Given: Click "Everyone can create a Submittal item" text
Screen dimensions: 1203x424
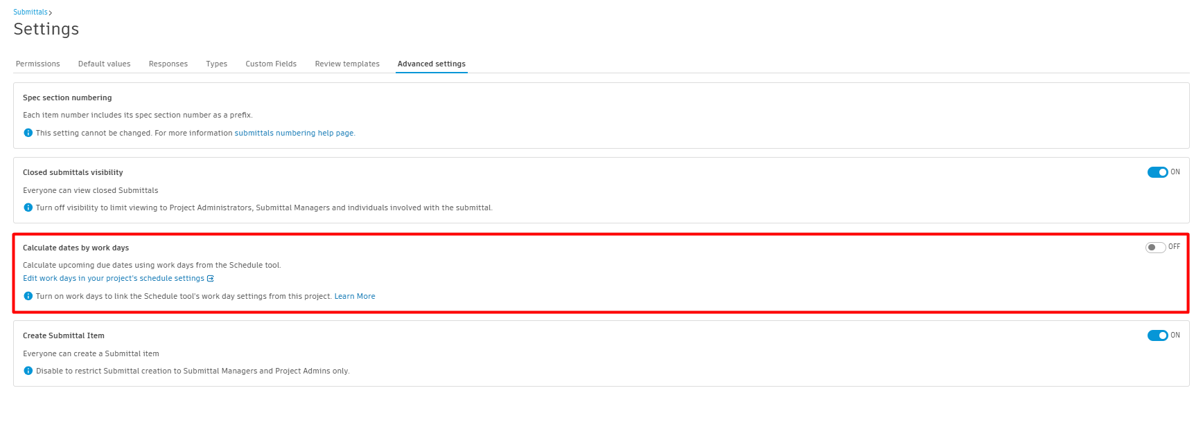Looking at the screenshot, I should [x=91, y=353].
